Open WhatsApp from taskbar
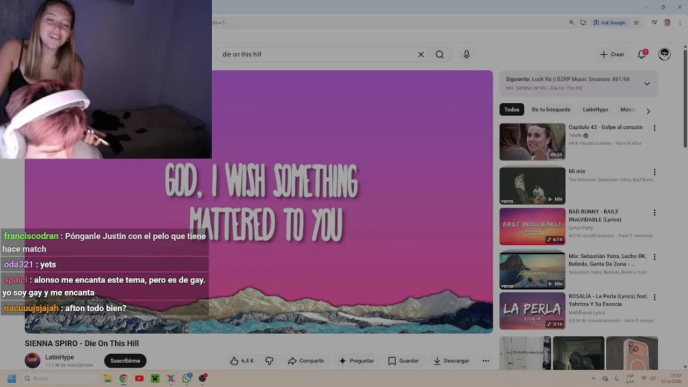 click(187, 378)
